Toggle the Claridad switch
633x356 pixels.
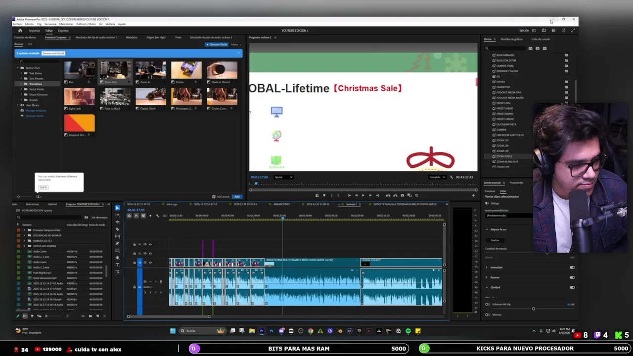tap(572, 287)
